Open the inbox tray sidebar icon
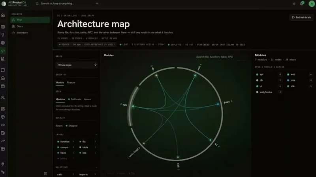 (3, 78)
